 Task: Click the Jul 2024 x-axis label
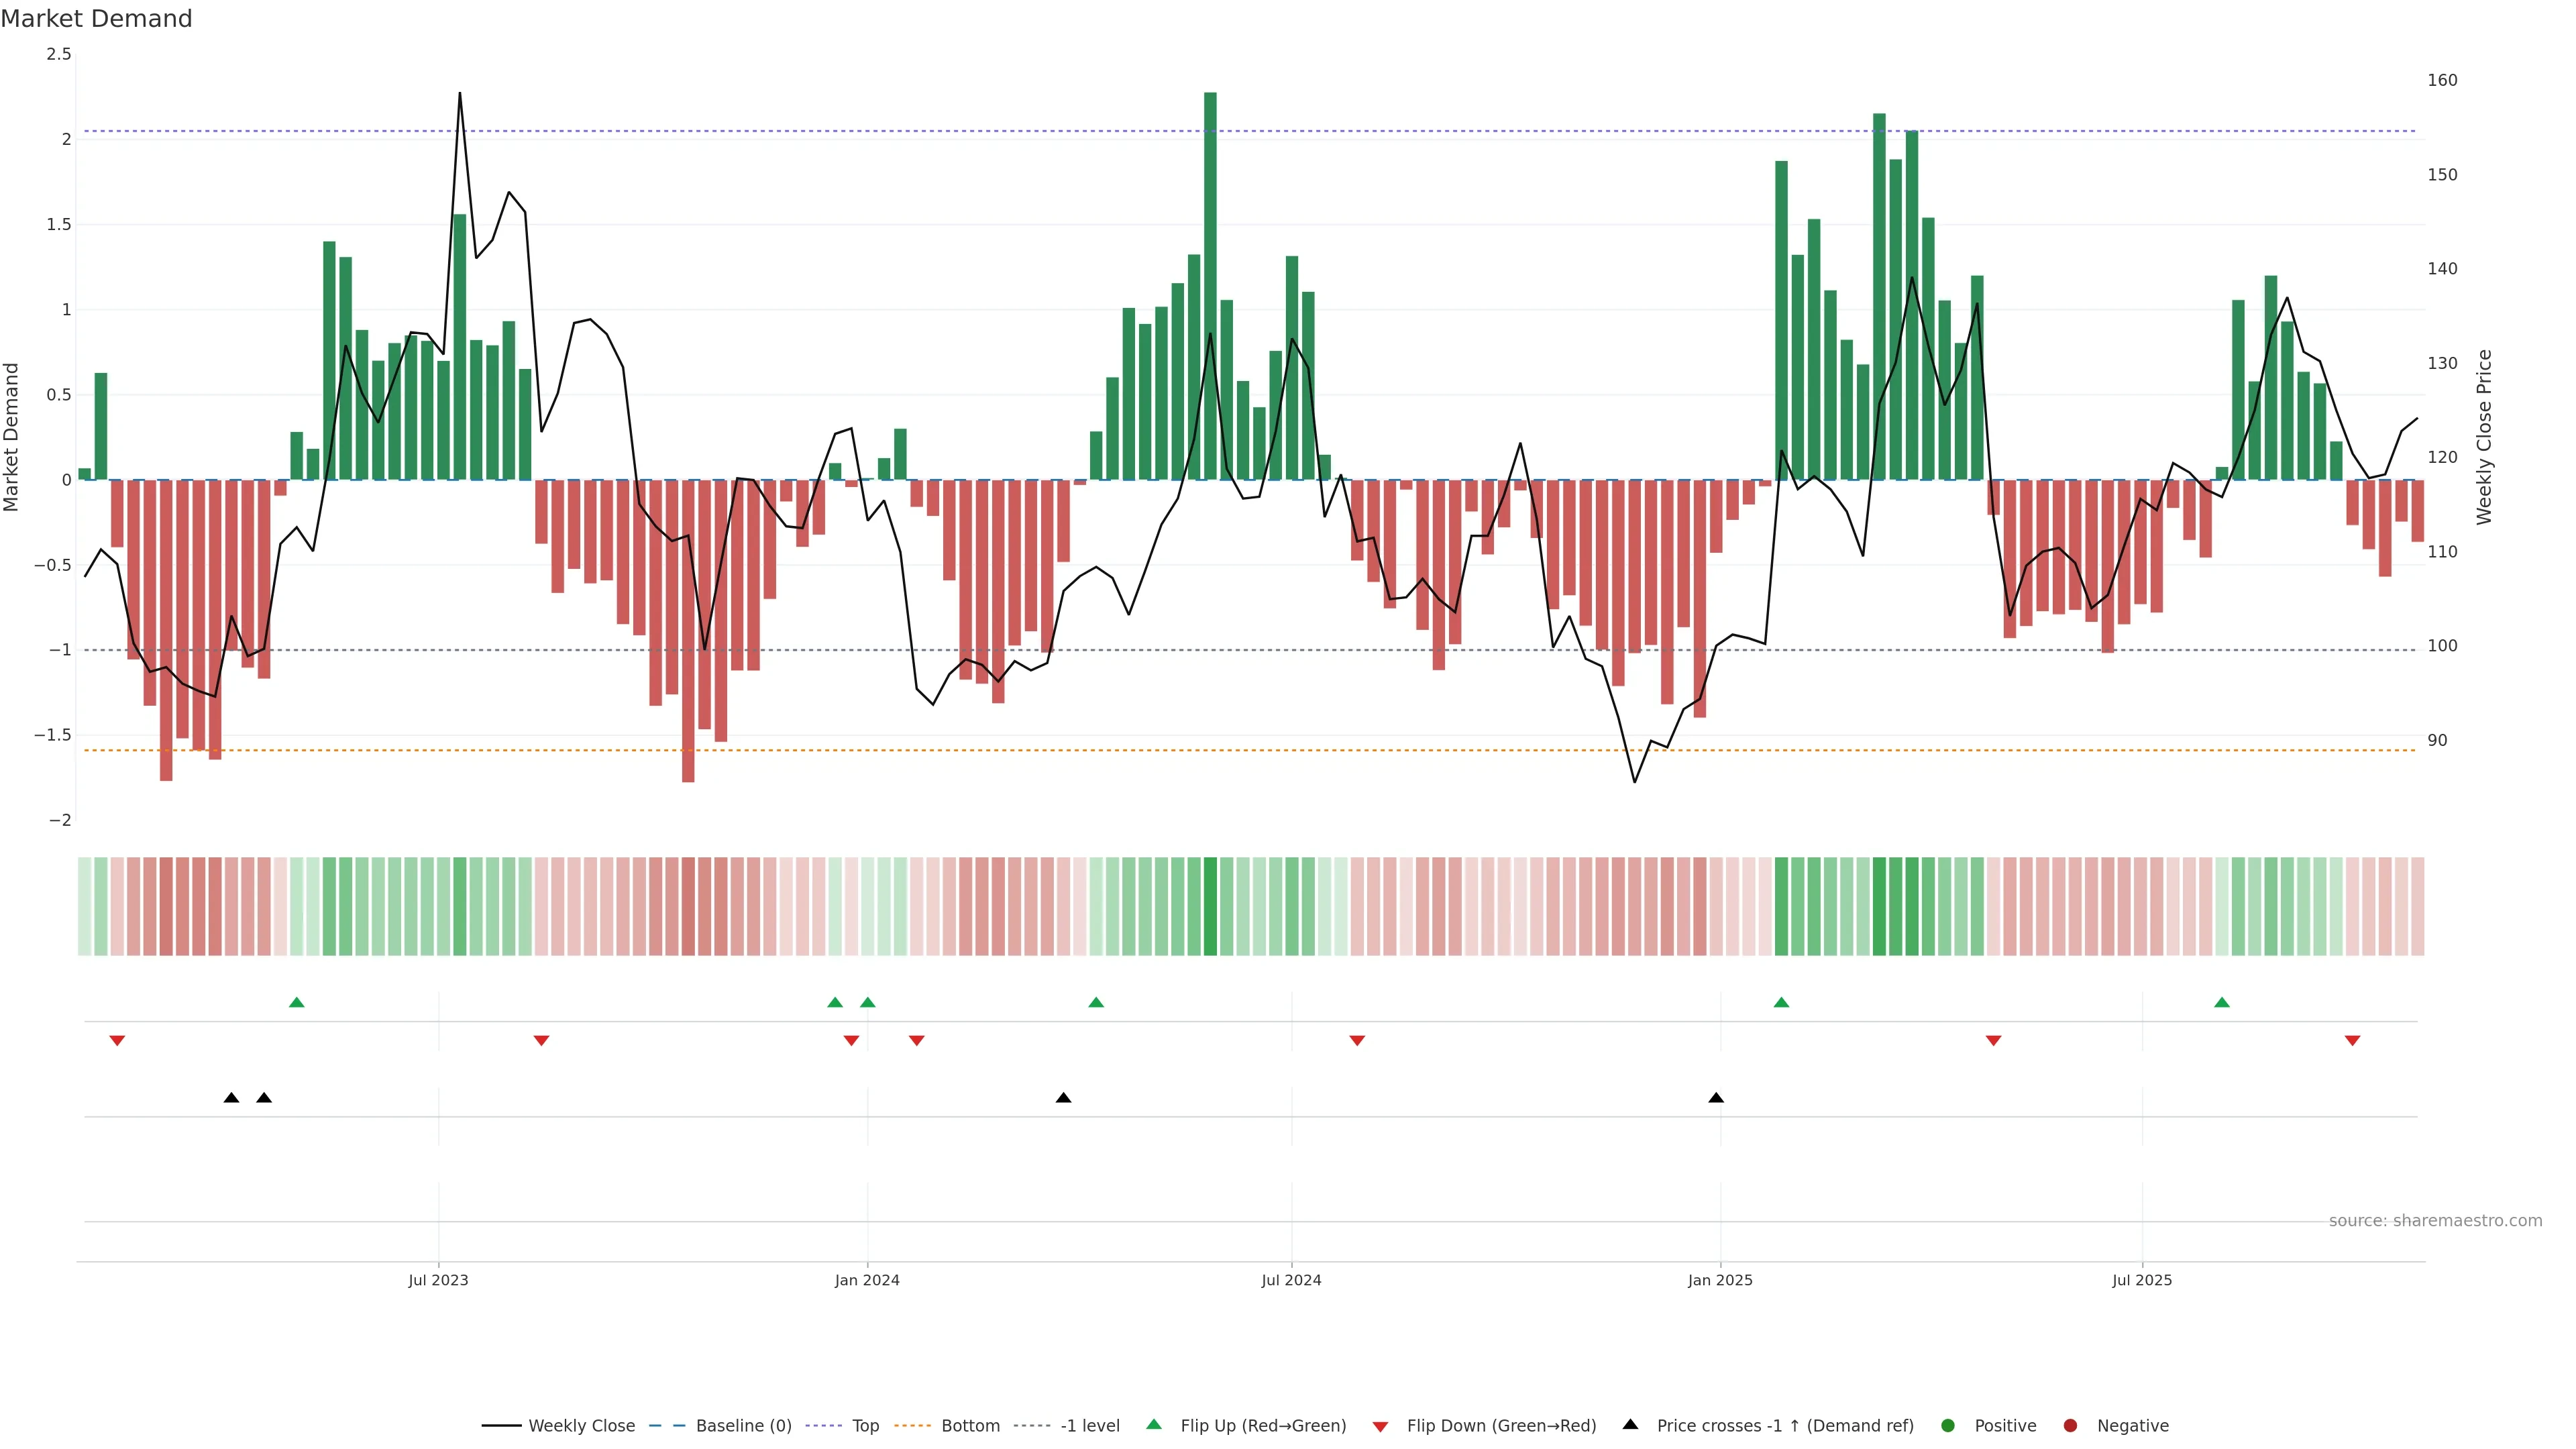tap(1291, 1280)
